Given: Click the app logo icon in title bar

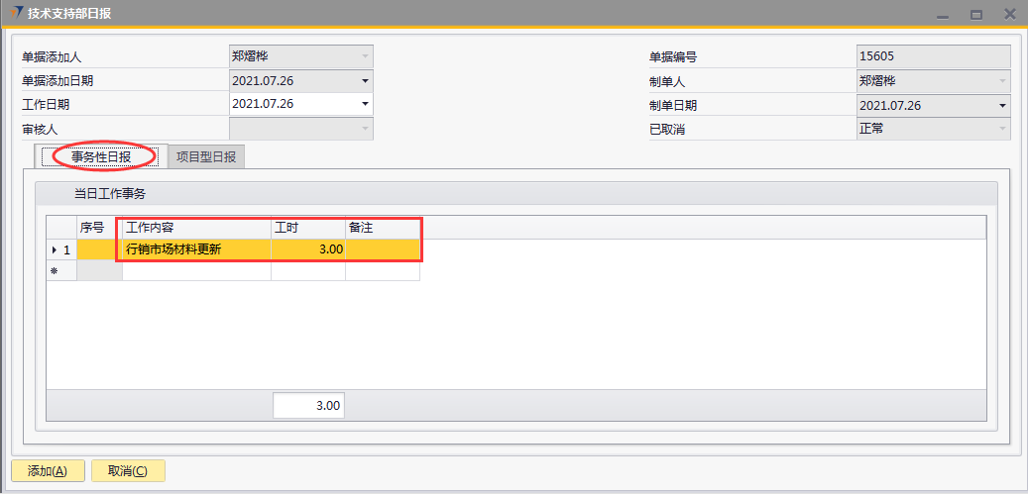Looking at the screenshot, I should (15, 14).
